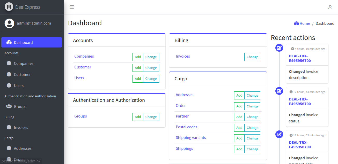Click the edit icon for Invoice status action
Viewport: 338px width, 164px height.
tap(279, 91)
